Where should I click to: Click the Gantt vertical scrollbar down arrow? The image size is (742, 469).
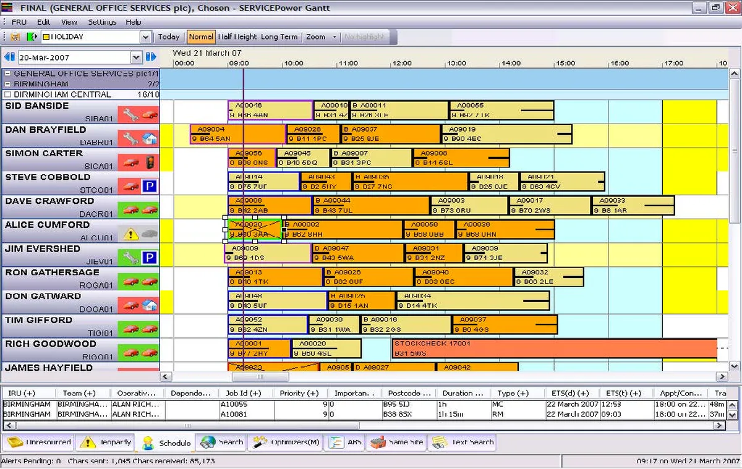[735, 366]
